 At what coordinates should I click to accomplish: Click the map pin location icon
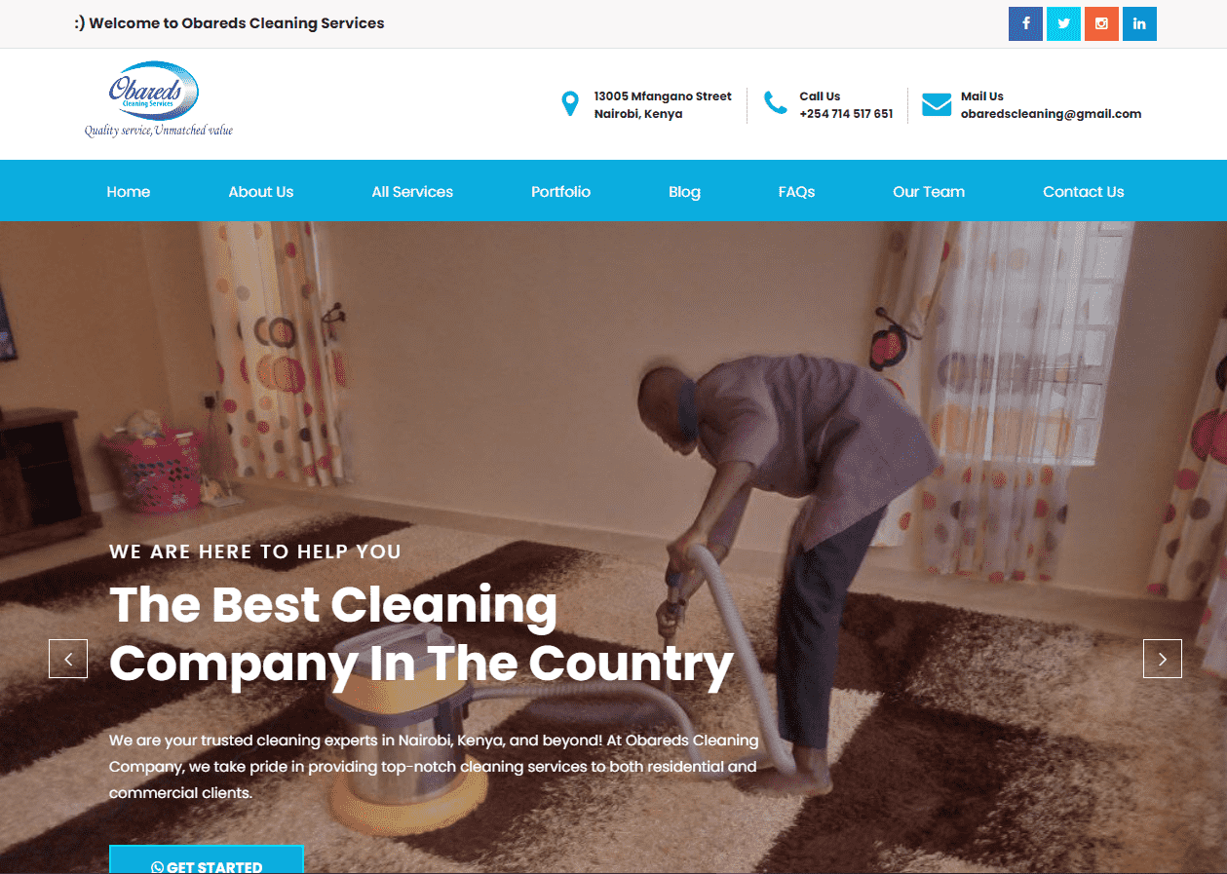[x=570, y=104]
